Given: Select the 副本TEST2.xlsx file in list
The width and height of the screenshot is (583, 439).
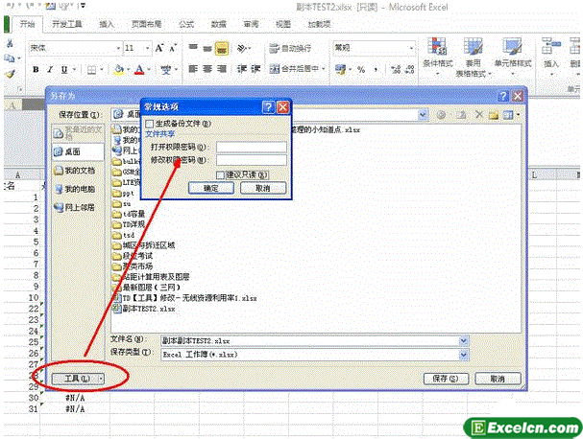Looking at the screenshot, I should [x=148, y=310].
